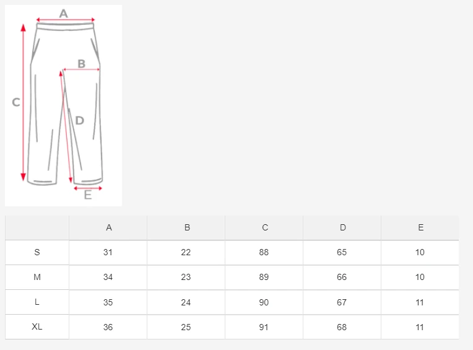
Task: Click the red E leg-opening arrow
Action: pyautogui.click(x=88, y=188)
